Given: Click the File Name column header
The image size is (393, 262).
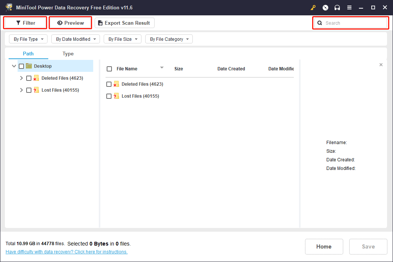Looking at the screenshot, I should (x=127, y=69).
